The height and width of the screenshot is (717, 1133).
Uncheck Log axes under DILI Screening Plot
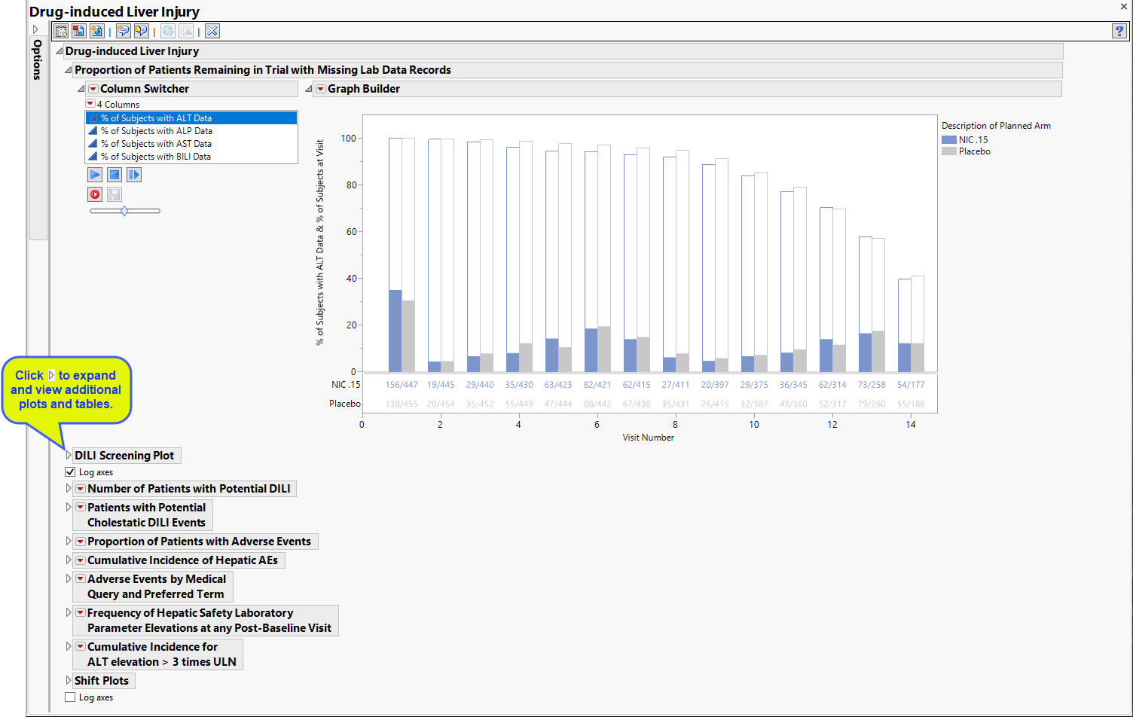[x=70, y=472]
